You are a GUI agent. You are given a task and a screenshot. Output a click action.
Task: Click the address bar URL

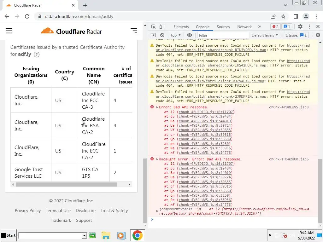pyautogui.click(x=79, y=16)
